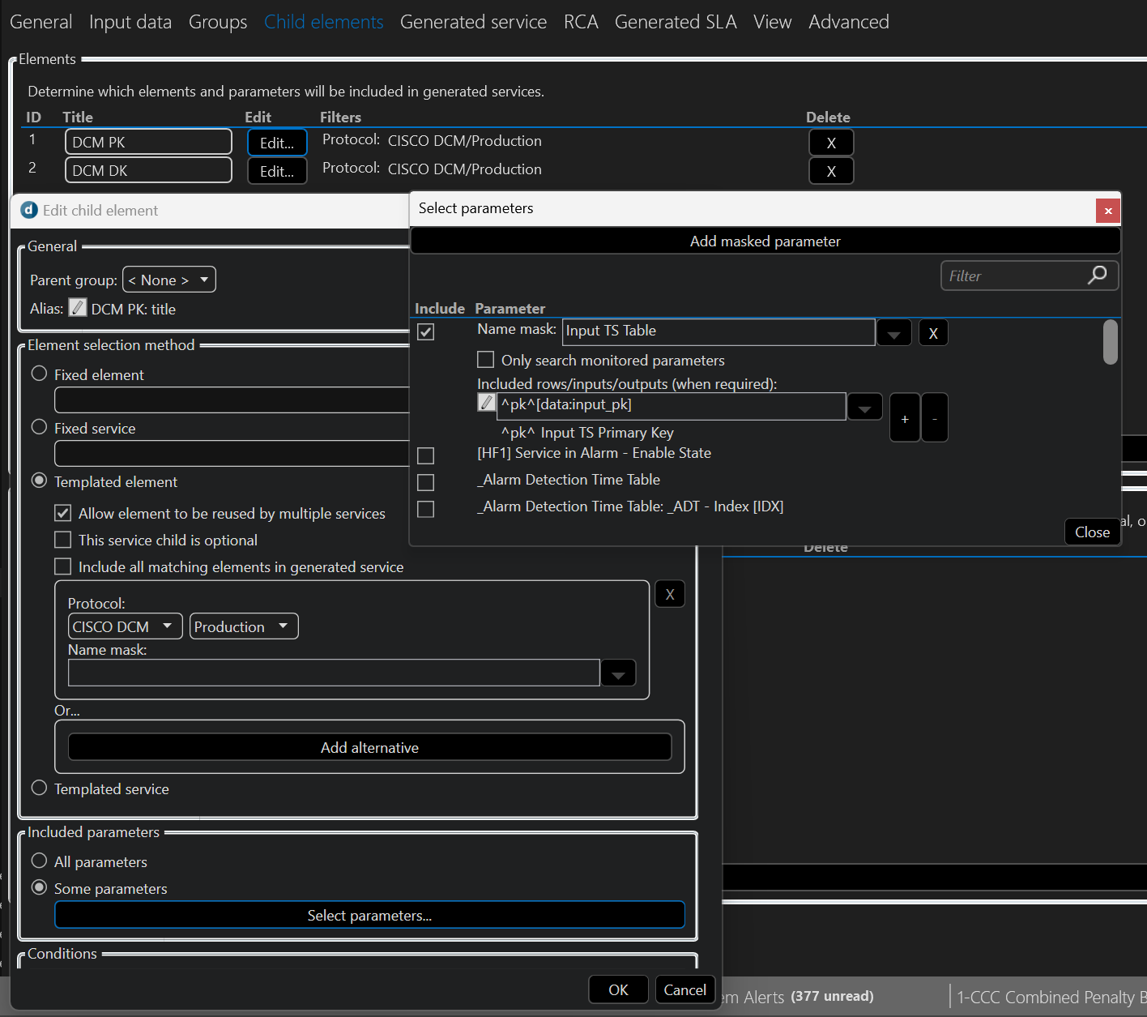
Task: Click the Add masked parameter button
Action: click(765, 241)
